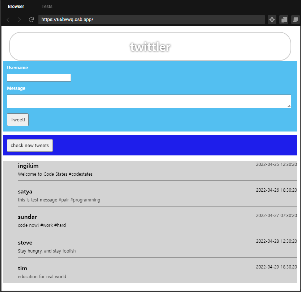Select username ingikim
This screenshot has width=301, height=292.
(28, 166)
